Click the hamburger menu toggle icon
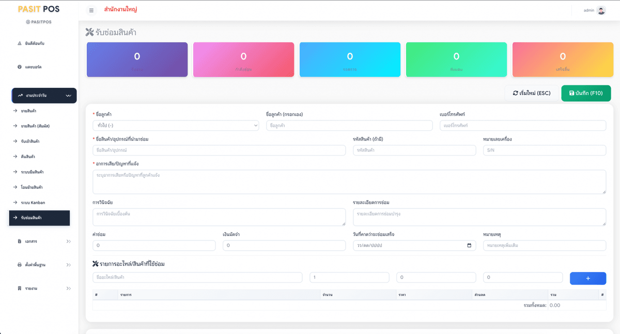The height and width of the screenshot is (334, 620). click(x=91, y=10)
